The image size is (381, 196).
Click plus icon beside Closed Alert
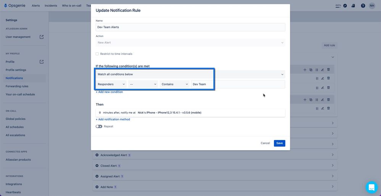click(x=97, y=165)
